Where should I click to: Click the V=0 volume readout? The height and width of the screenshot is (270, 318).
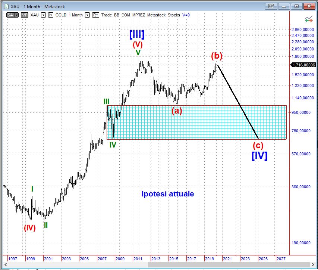point(186,15)
